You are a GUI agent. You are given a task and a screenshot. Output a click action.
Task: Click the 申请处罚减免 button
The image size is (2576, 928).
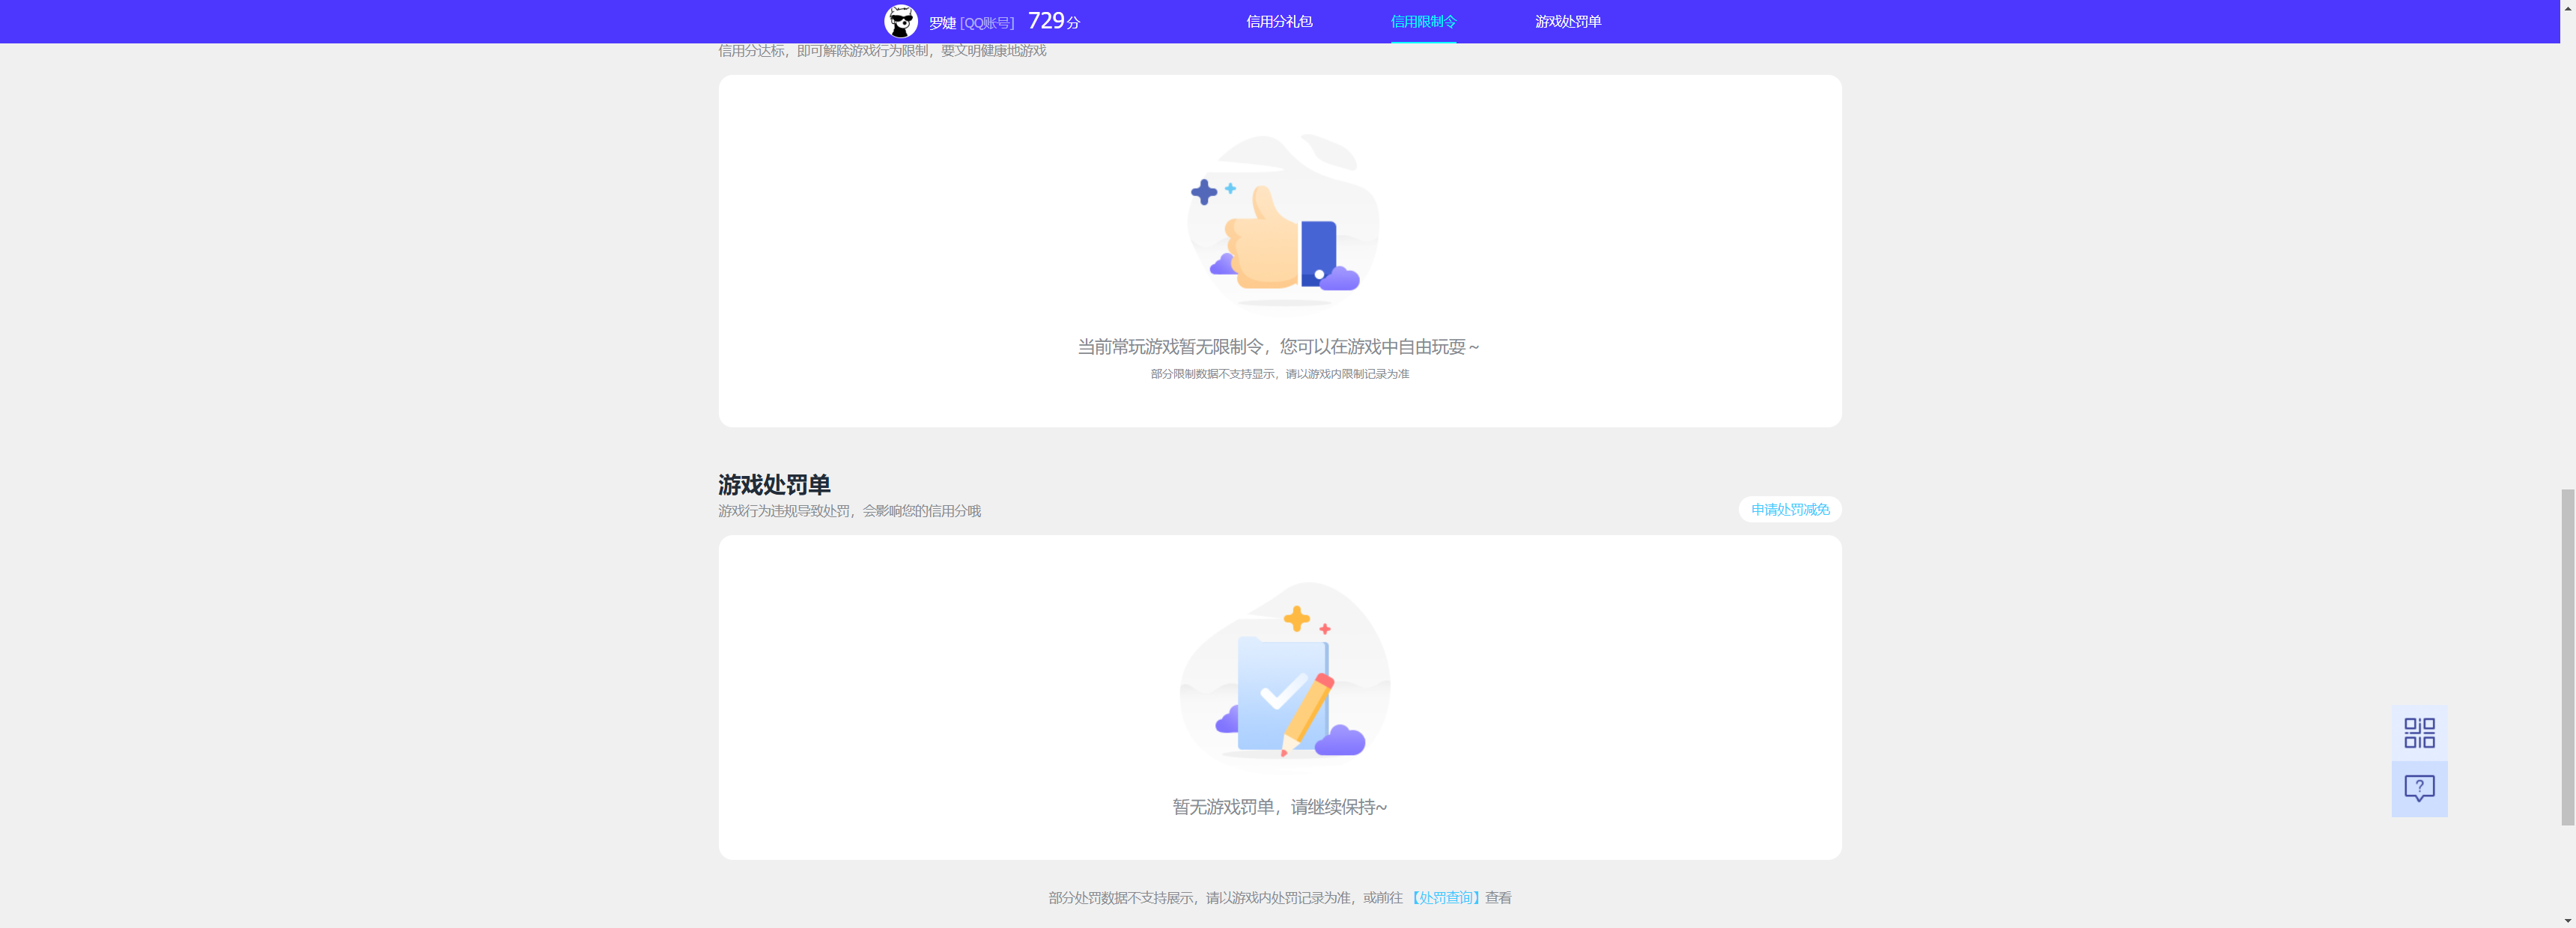click(1790, 510)
